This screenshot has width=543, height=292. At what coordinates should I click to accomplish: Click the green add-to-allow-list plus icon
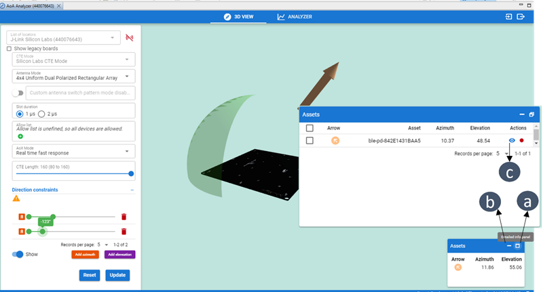pos(20,136)
